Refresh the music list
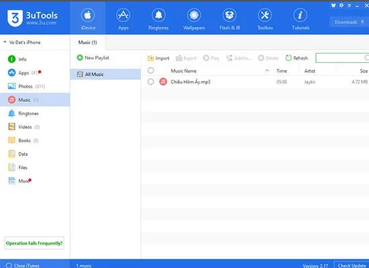This screenshot has height=268, width=369. (297, 58)
